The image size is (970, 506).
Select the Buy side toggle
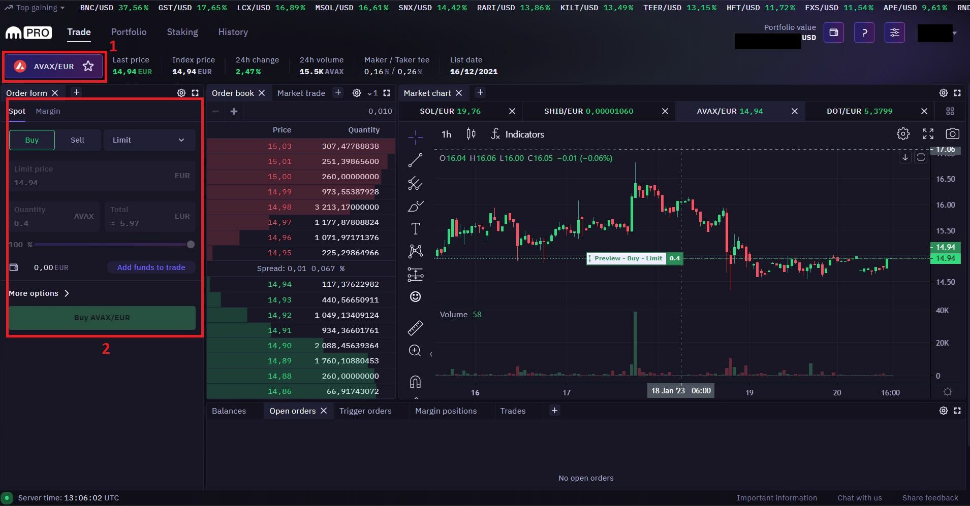point(32,140)
